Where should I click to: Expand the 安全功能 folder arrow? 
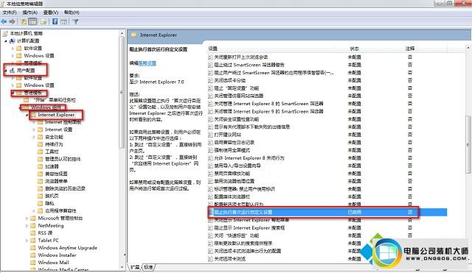coord(34,137)
